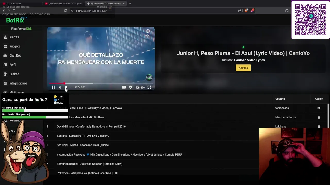Click the Perfil card icon
Viewport: 330px width, 185px height.
pos(5,65)
